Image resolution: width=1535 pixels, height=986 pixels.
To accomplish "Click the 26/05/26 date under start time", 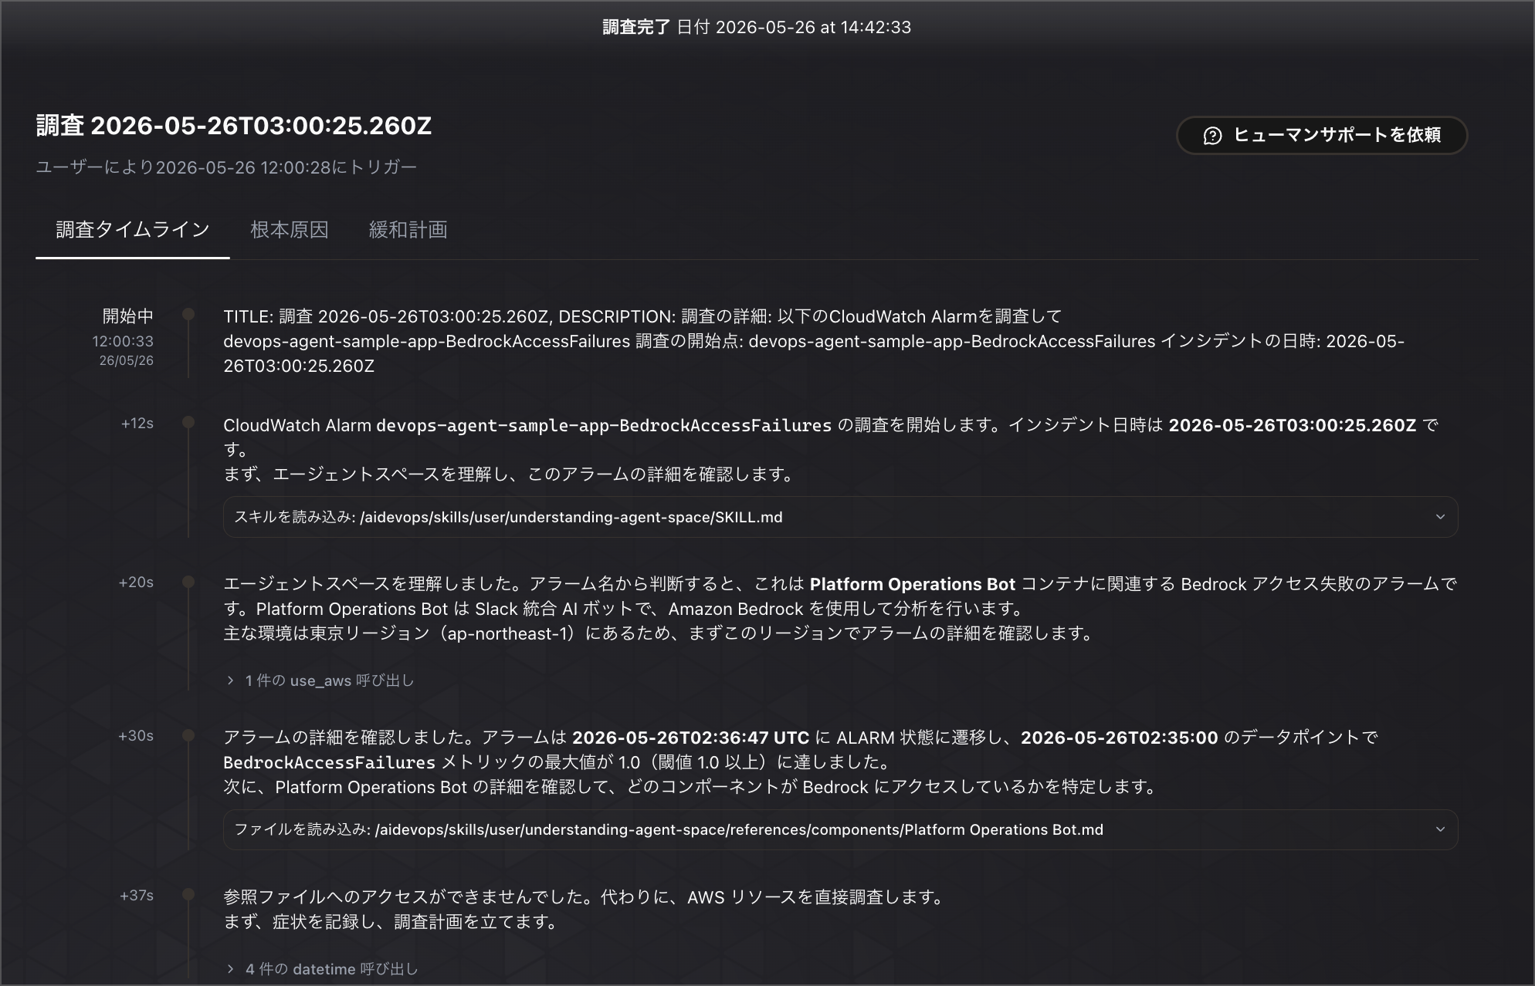I will point(127,360).
